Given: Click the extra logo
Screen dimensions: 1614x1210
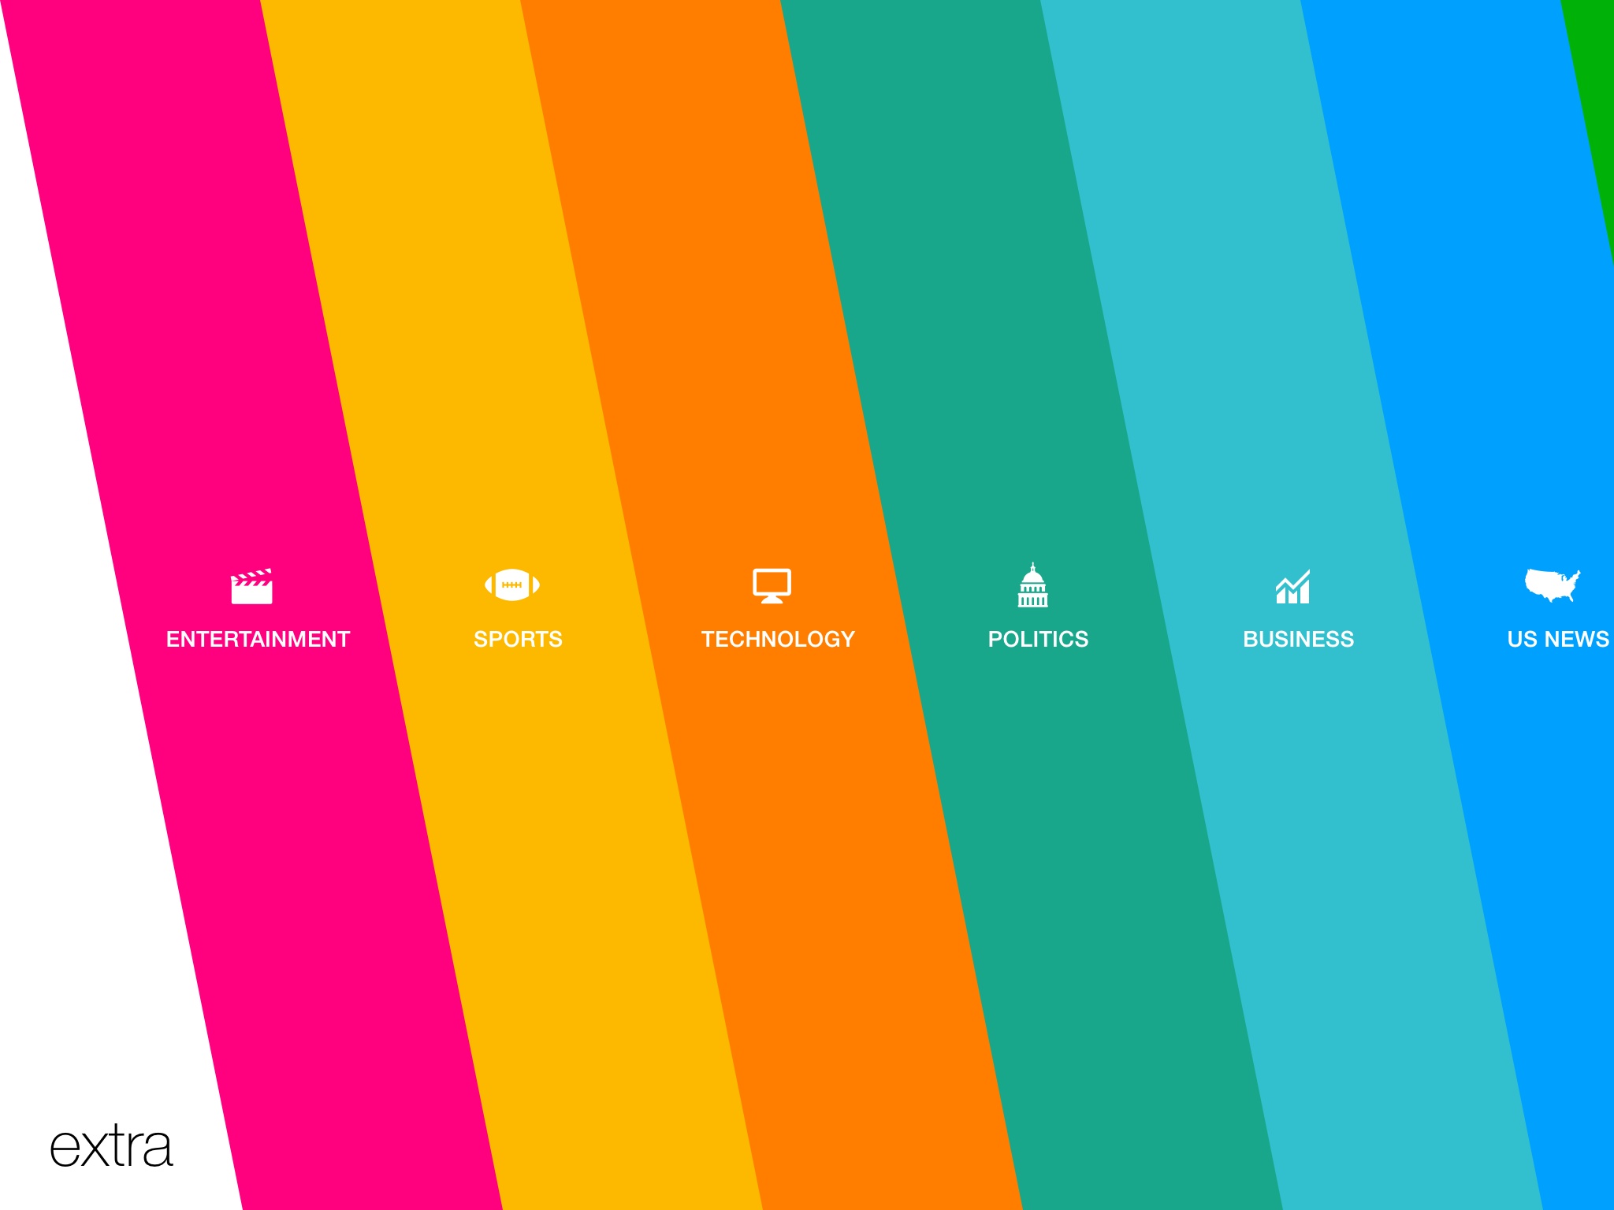Looking at the screenshot, I should tap(111, 1146).
